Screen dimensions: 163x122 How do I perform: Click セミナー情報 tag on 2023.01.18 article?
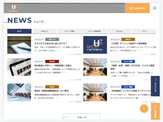click(x=128, y=87)
